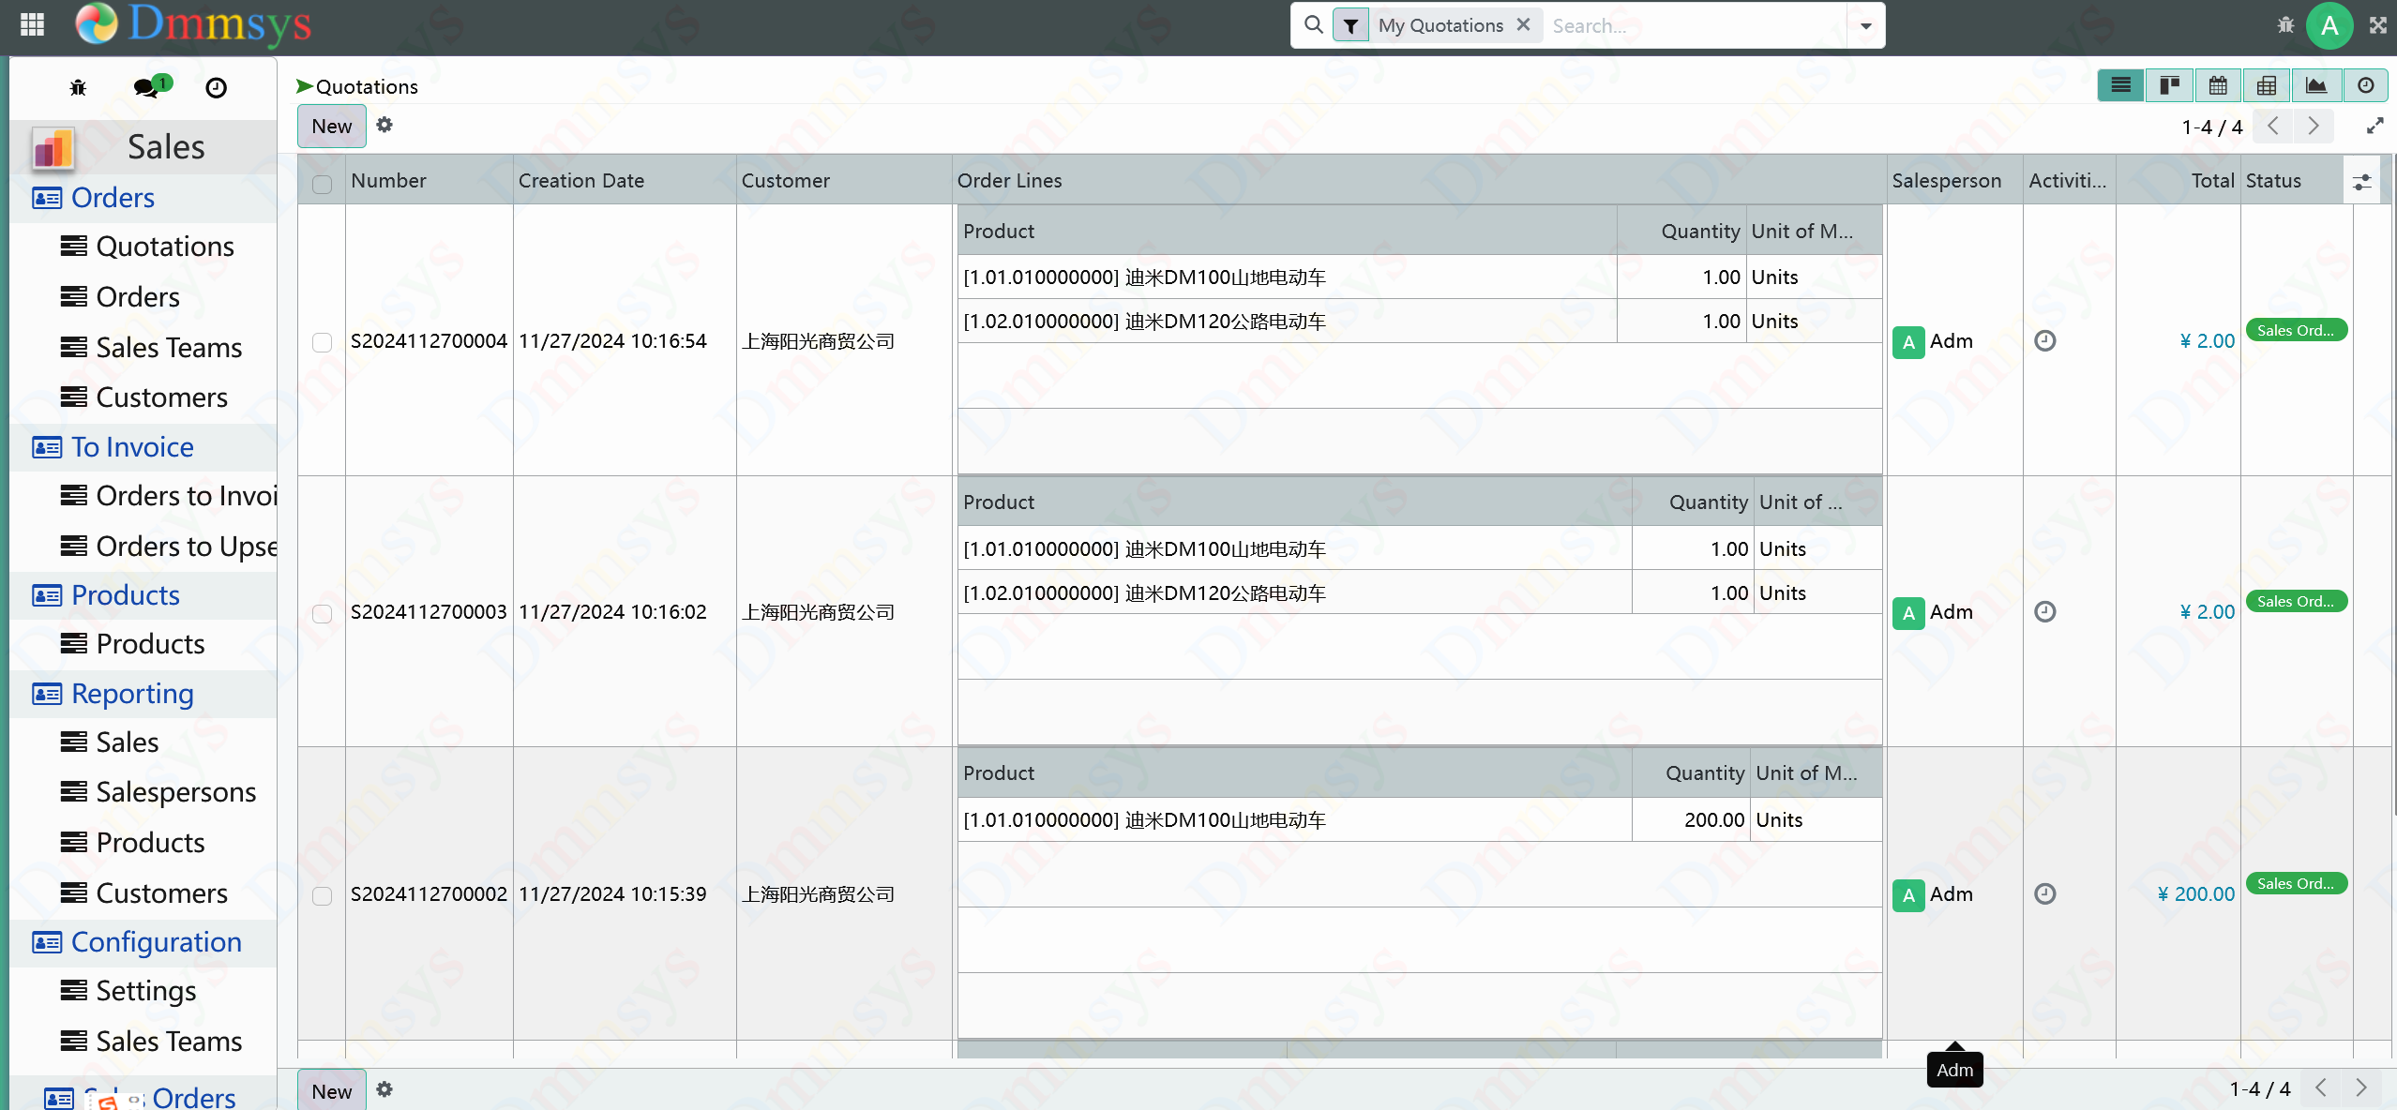Switch to activity view
The height and width of the screenshot is (1110, 2397).
point(2366,86)
